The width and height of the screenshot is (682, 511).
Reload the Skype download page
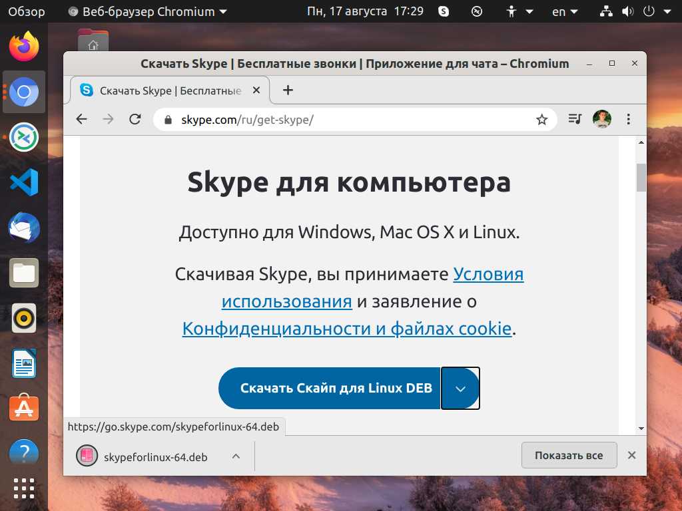pos(135,120)
